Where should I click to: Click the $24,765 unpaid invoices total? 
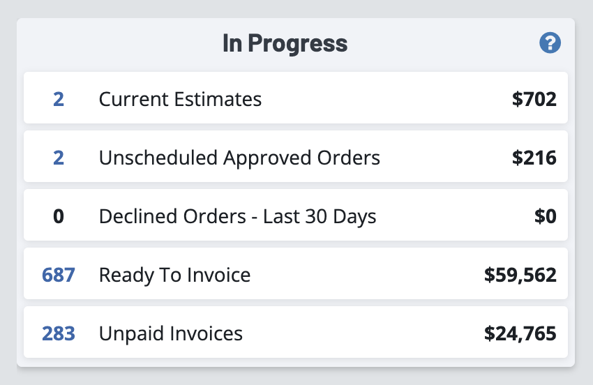[x=520, y=334]
